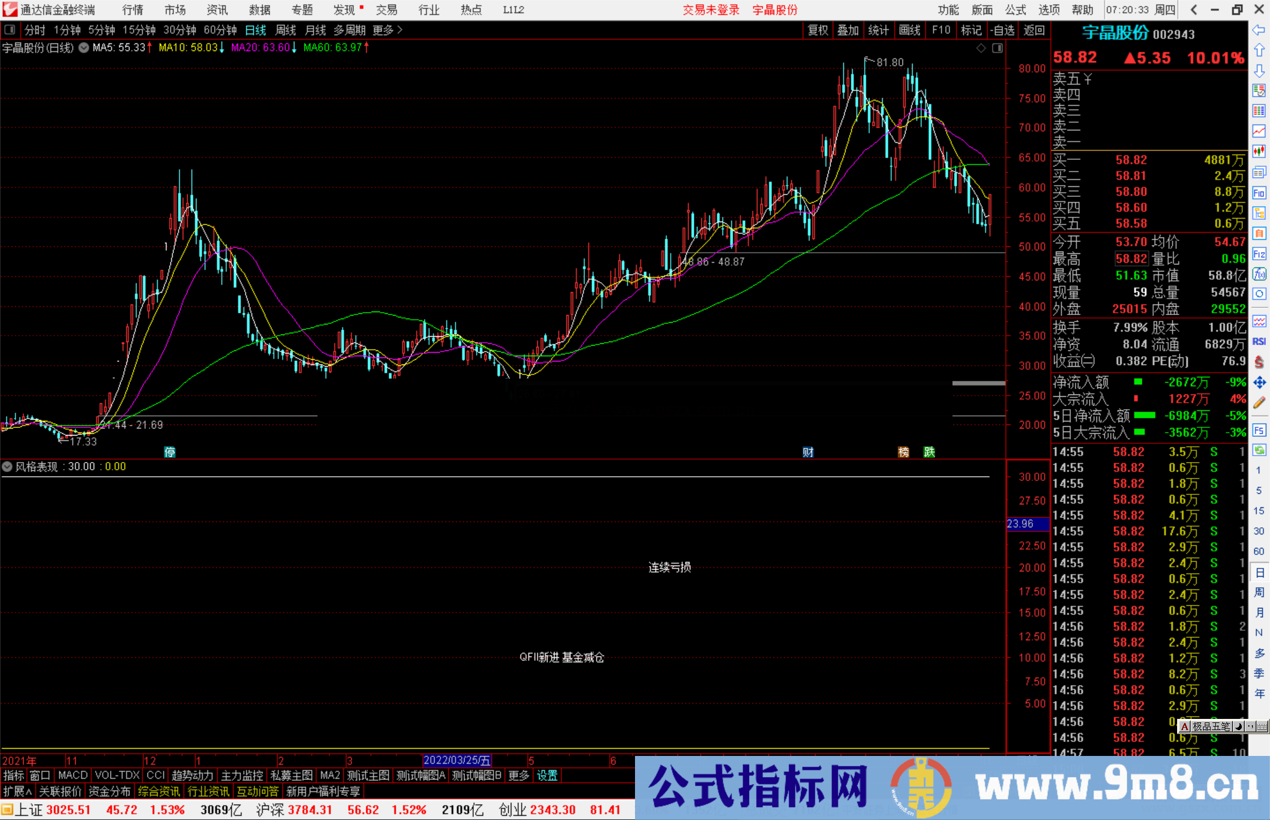Open the 行情 menu in the menu bar
1270x820 pixels.
tap(132, 9)
